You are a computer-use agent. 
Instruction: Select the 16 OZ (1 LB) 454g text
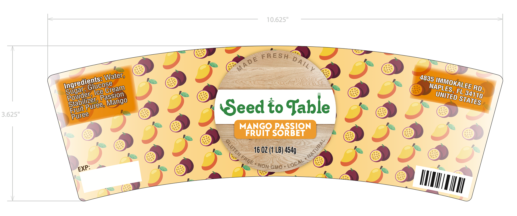pos(275,150)
